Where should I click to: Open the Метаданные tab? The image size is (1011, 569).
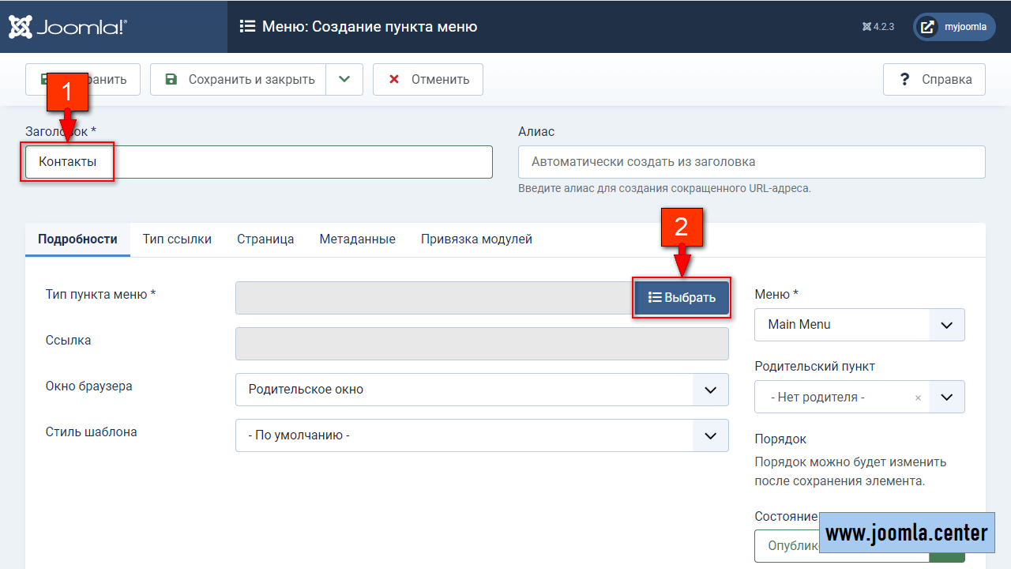coord(357,239)
